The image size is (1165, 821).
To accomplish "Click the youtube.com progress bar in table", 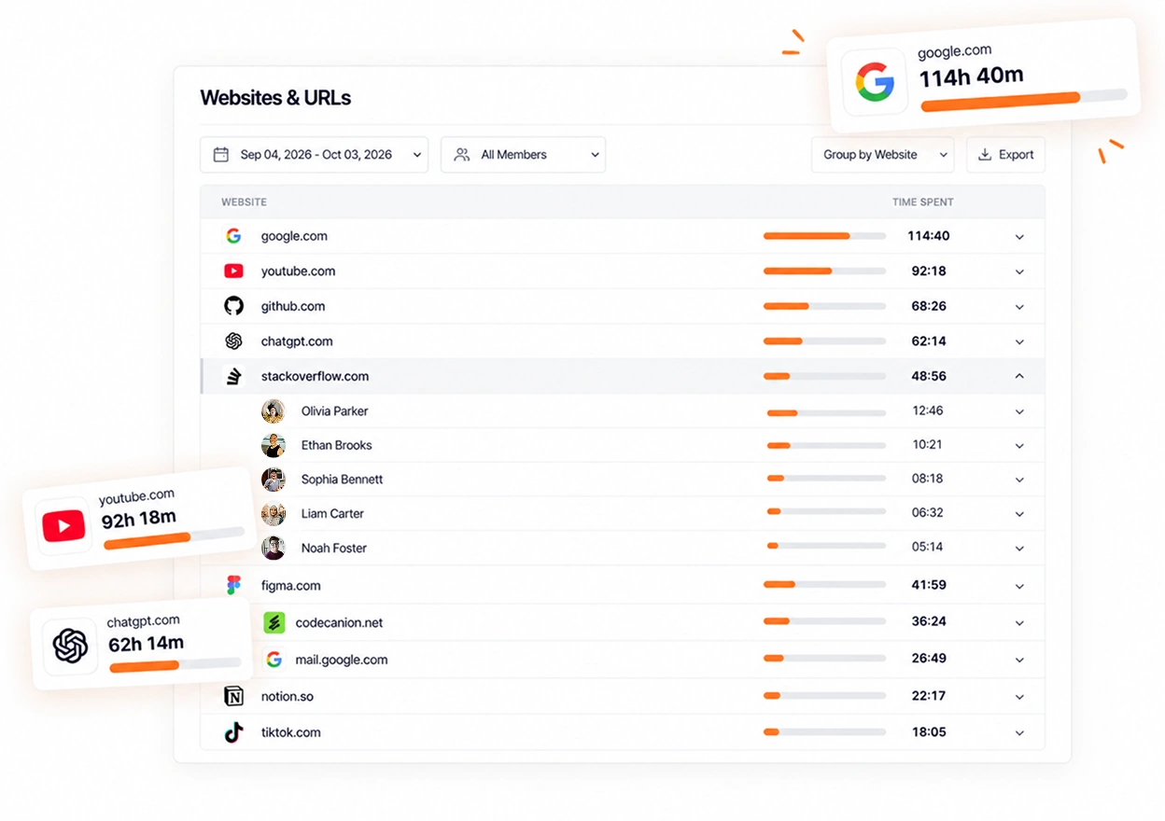I will pyautogui.click(x=824, y=271).
